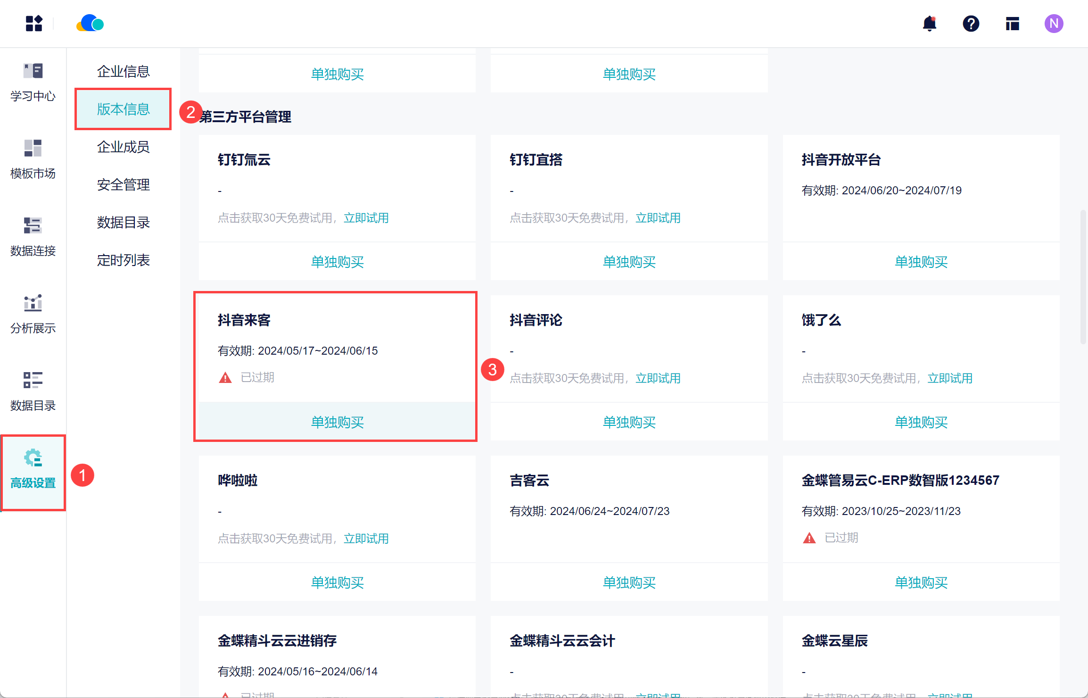Open the app grid launcher icon
This screenshot has width=1088, height=698.
pyautogui.click(x=34, y=24)
